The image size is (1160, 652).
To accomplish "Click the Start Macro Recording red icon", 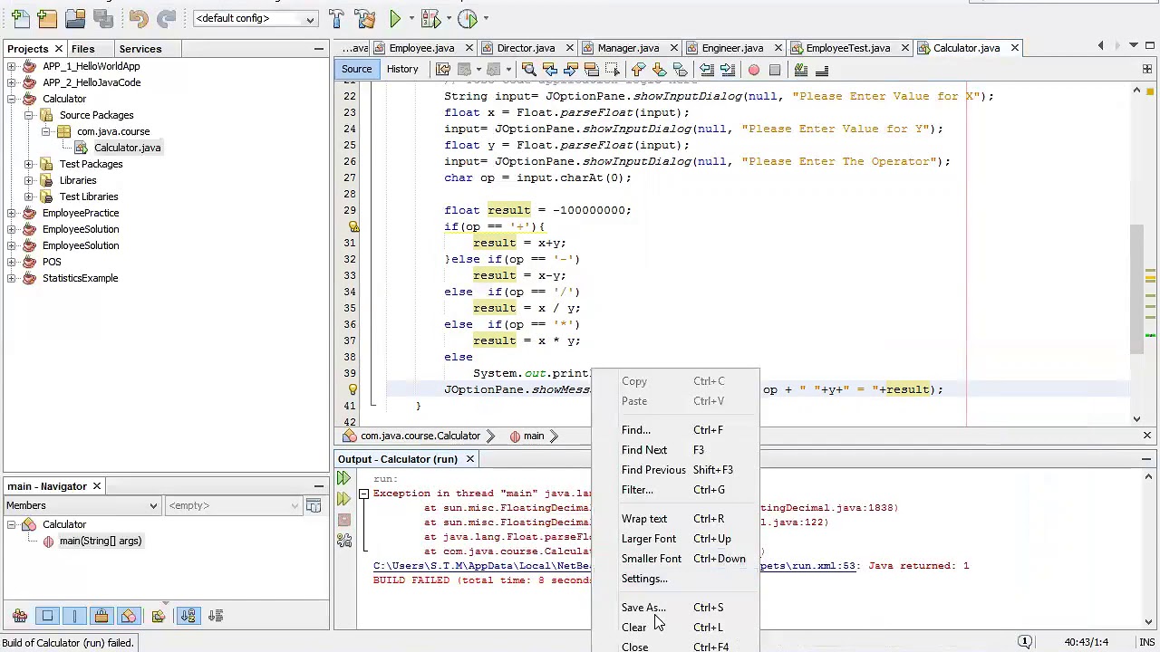I will pos(754,70).
